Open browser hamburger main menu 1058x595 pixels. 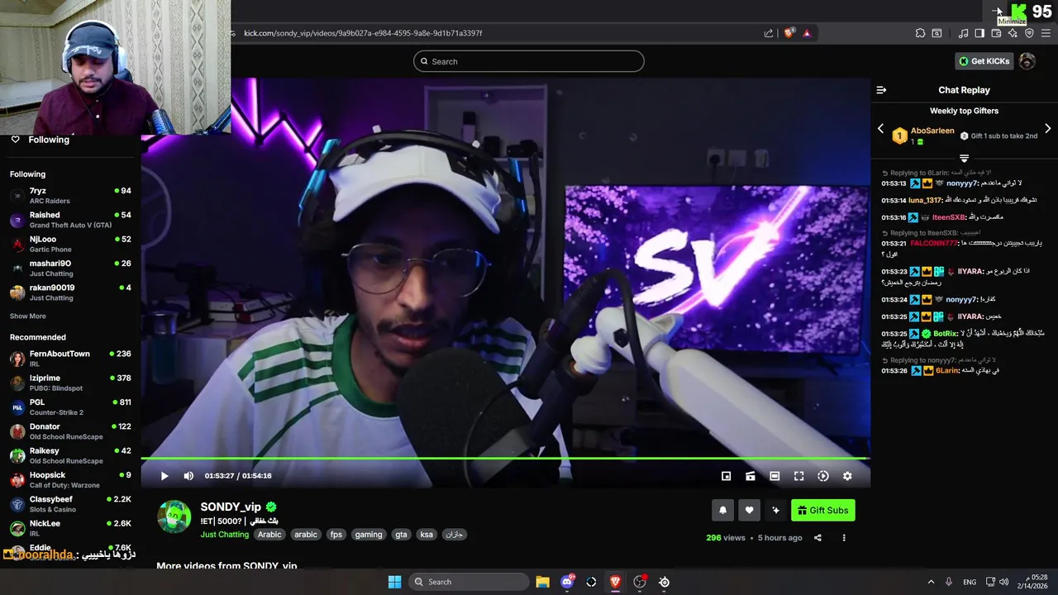pyautogui.click(x=1046, y=33)
